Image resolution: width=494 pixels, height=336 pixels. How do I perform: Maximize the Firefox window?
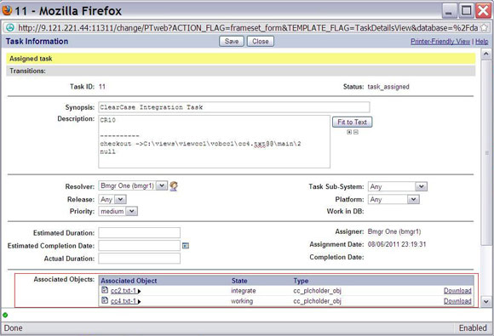coord(466,11)
